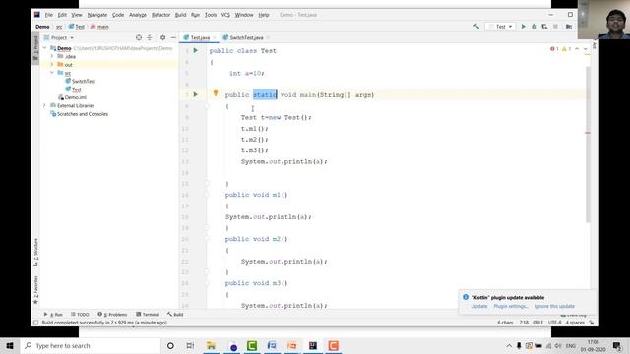The width and height of the screenshot is (630, 354).
Task: Expand the out folder
Action: 52,65
